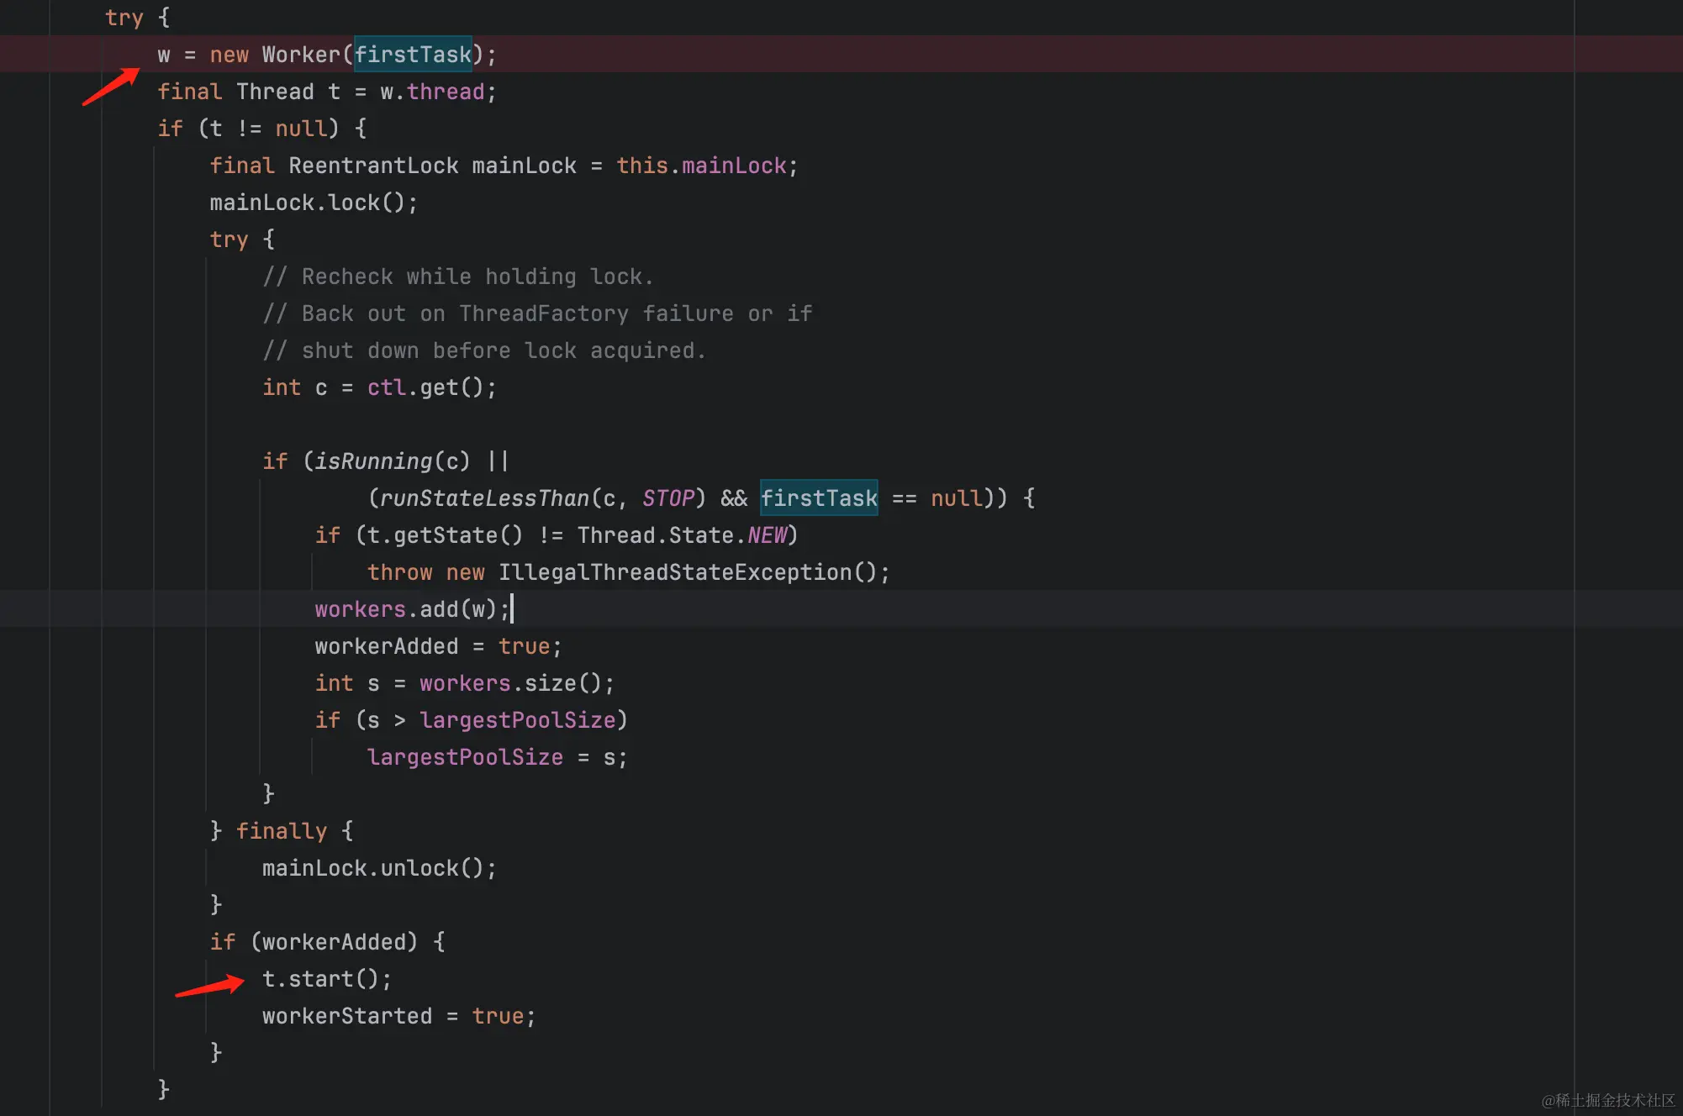
Task: Click the finally keyword
Action: pos(281,831)
